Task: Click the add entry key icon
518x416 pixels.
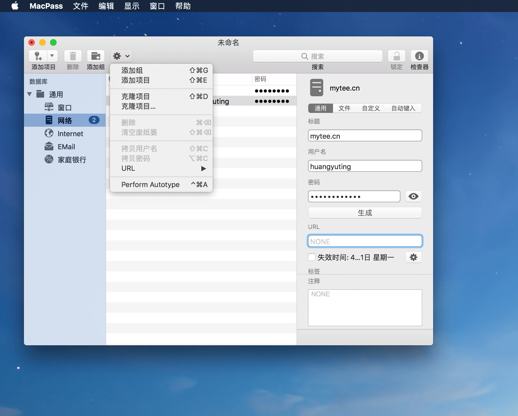Action: tap(38, 56)
